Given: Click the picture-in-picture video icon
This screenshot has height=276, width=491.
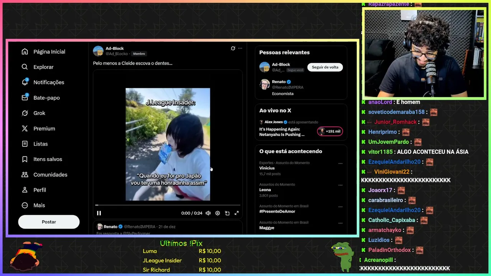Looking at the screenshot, I should tap(227, 213).
